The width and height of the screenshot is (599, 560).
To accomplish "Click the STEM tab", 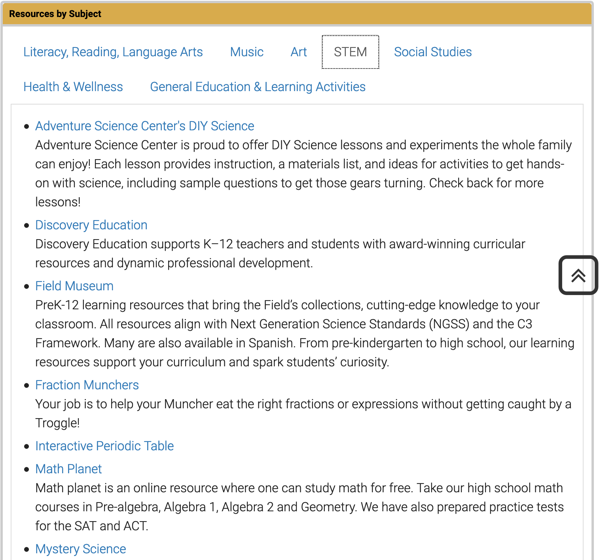I will point(351,52).
